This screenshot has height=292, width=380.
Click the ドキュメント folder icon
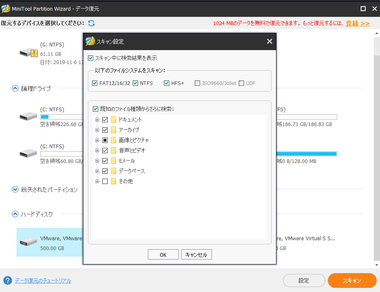pos(113,120)
